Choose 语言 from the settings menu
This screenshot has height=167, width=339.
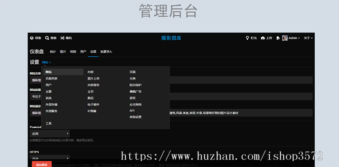(x=132, y=98)
